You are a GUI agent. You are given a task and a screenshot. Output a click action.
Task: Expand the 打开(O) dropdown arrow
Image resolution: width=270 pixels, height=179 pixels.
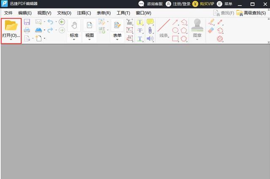11,40
